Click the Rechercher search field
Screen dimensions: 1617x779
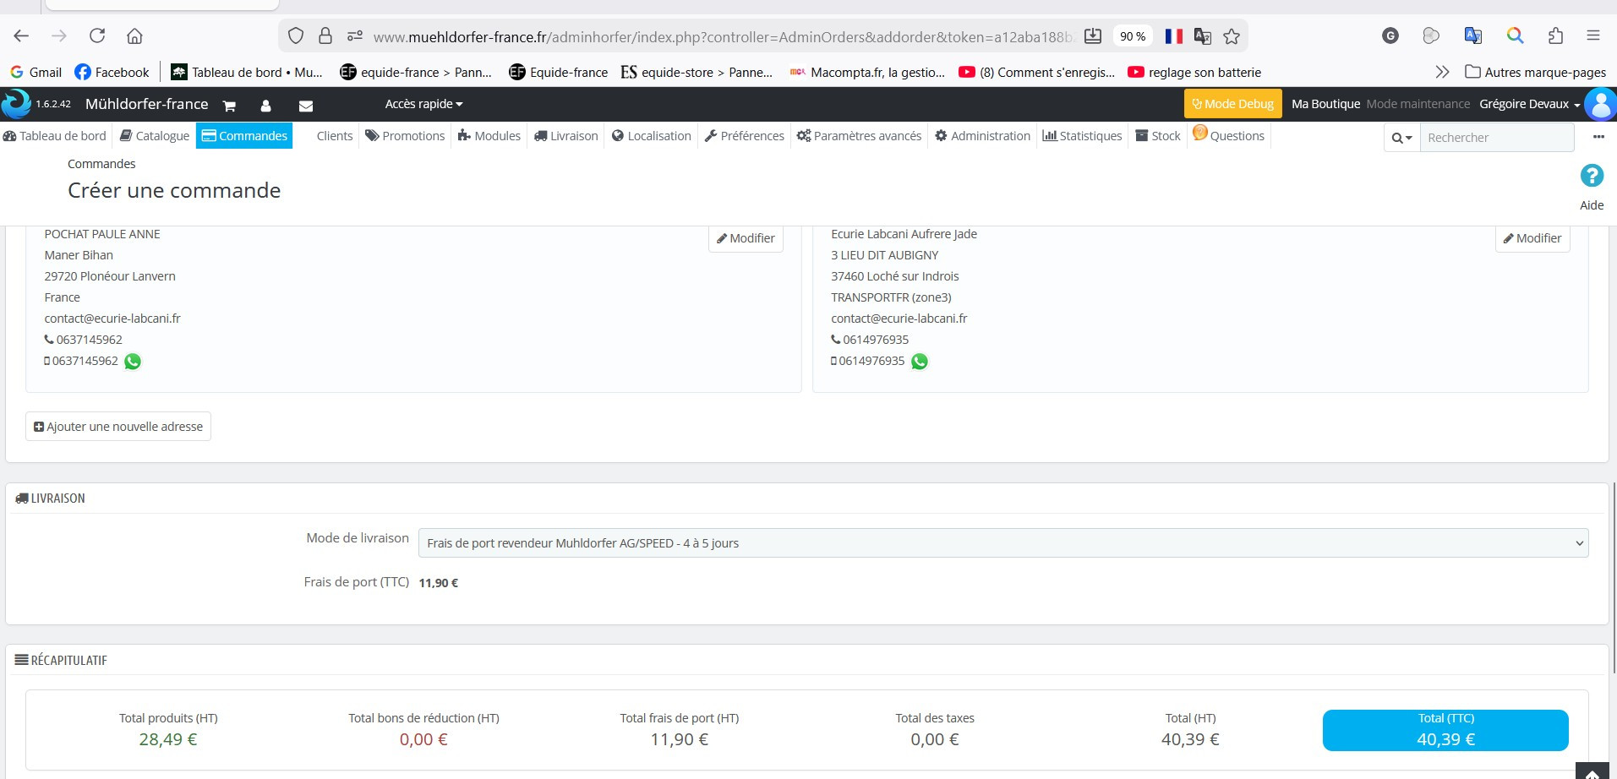click(x=1496, y=138)
